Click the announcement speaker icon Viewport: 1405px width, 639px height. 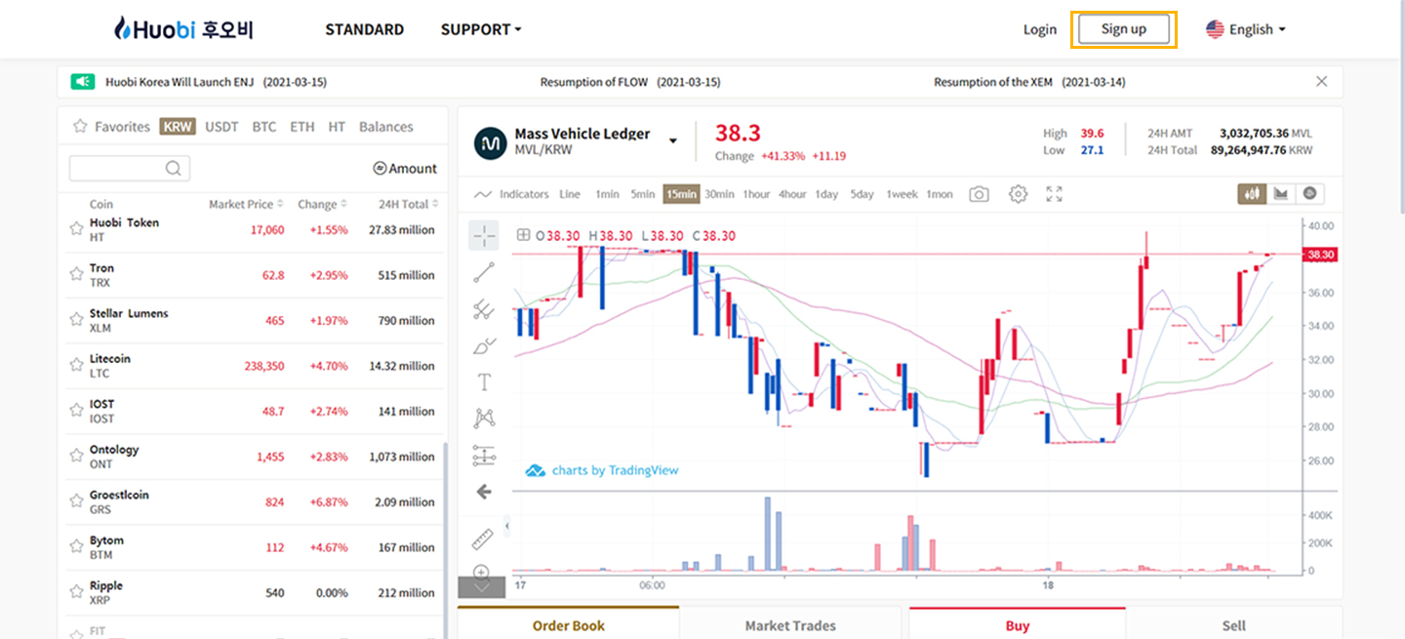[82, 82]
